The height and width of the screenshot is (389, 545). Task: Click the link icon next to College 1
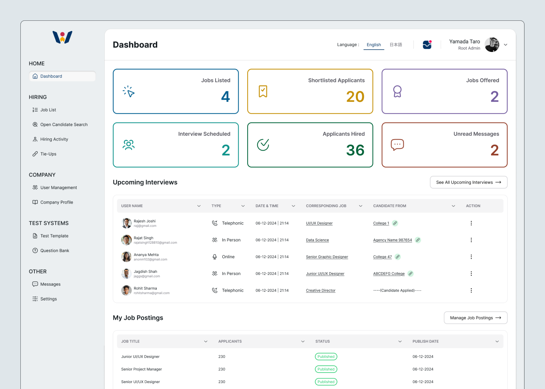(395, 223)
